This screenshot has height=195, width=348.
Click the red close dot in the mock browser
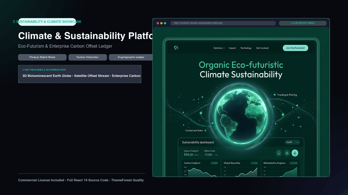(158, 23)
